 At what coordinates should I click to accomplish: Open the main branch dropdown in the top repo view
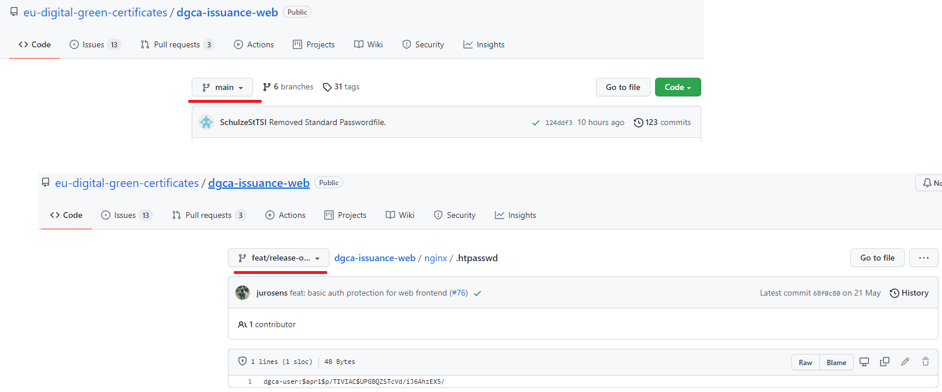pyautogui.click(x=222, y=87)
